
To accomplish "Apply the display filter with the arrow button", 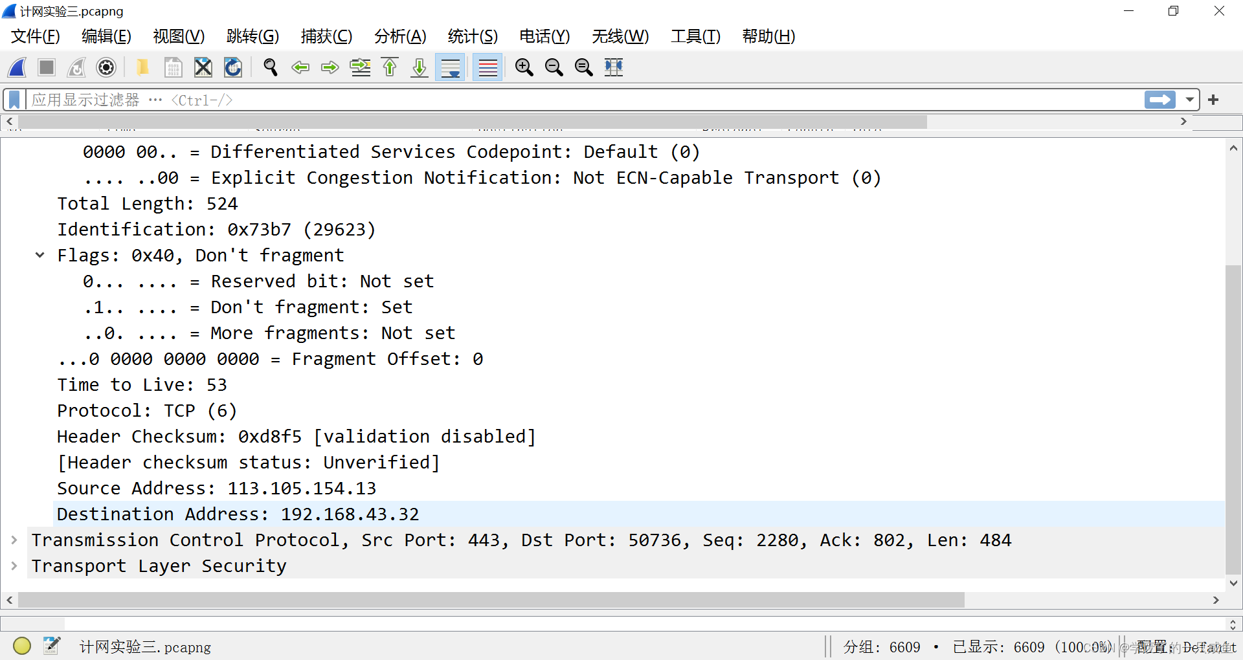I will pyautogui.click(x=1159, y=100).
